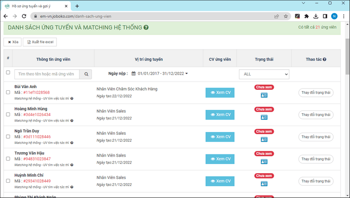Click the candidate name search field

[47, 74]
